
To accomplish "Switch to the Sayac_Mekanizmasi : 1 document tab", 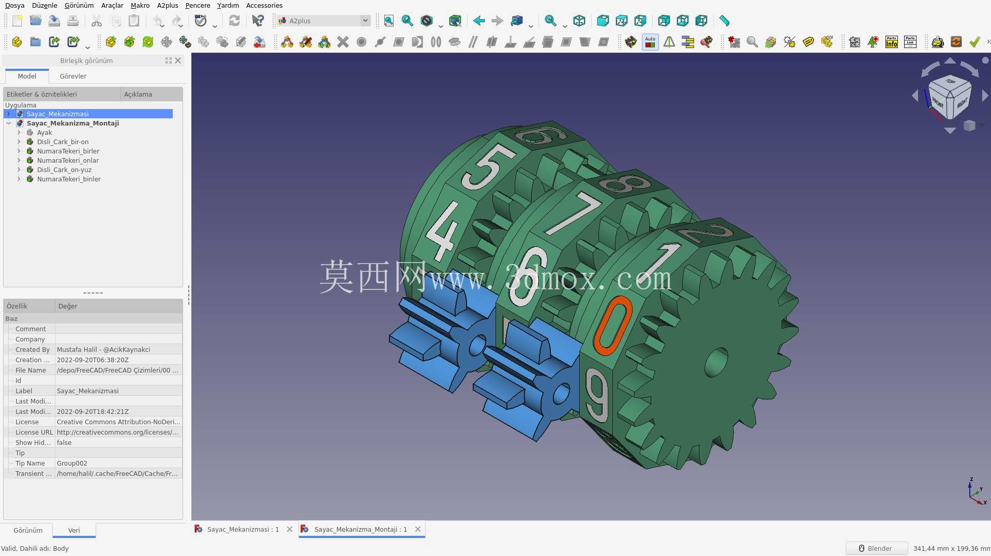I will pos(243,529).
